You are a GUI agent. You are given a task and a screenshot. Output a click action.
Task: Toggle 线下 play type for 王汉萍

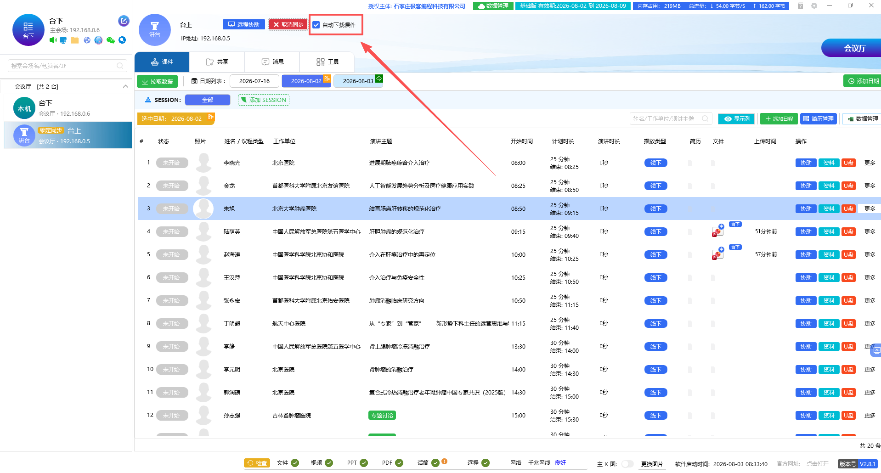click(x=655, y=278)
